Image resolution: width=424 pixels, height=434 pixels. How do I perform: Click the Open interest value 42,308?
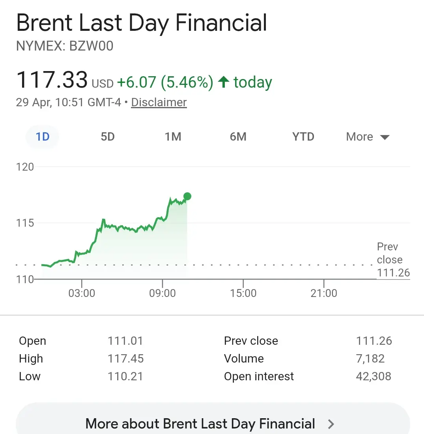click(x=374, y=376)
